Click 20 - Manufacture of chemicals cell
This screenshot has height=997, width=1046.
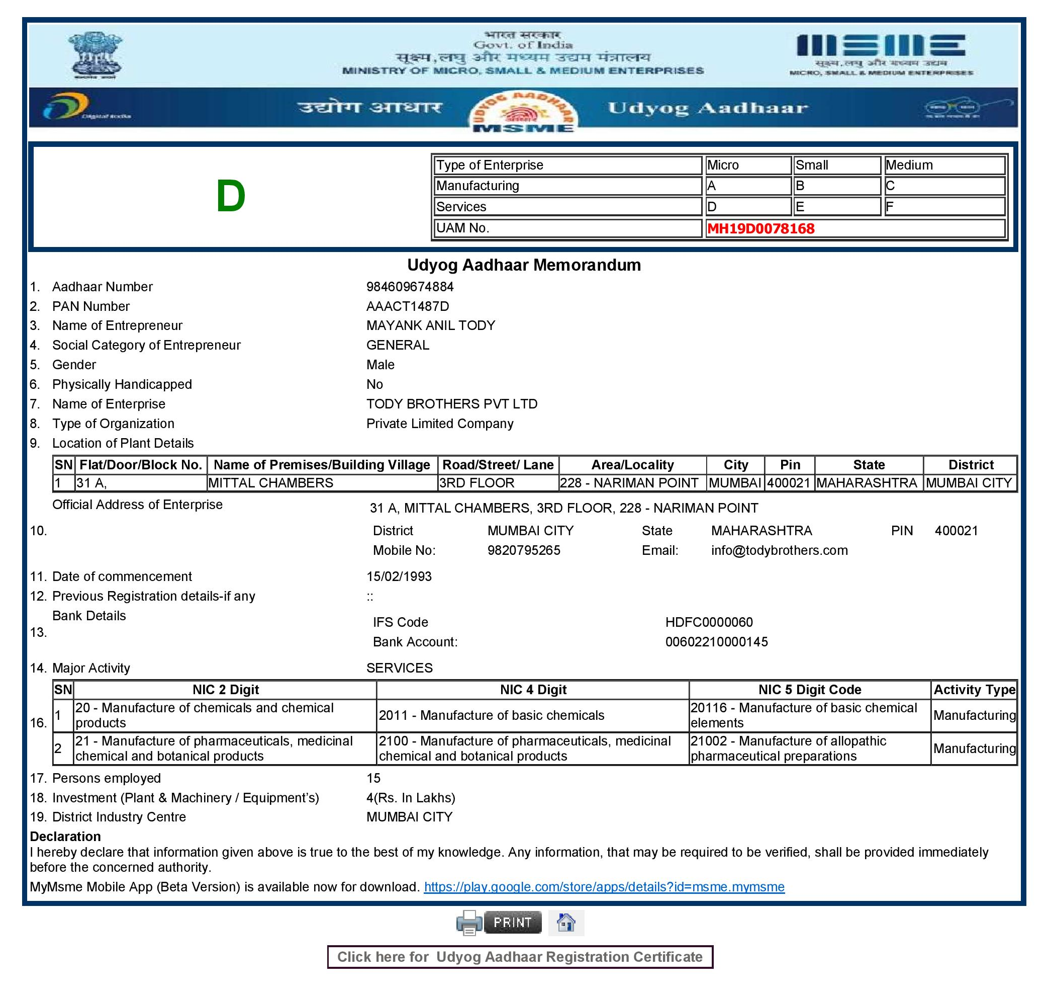click(225, 715)
